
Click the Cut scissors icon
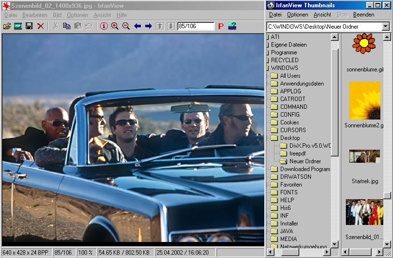point(56,26)
